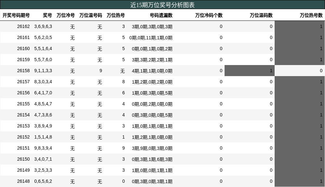Click issue number 26151
Image resolution: width=325 pixels, height=187 pixels.
point(23,148)
